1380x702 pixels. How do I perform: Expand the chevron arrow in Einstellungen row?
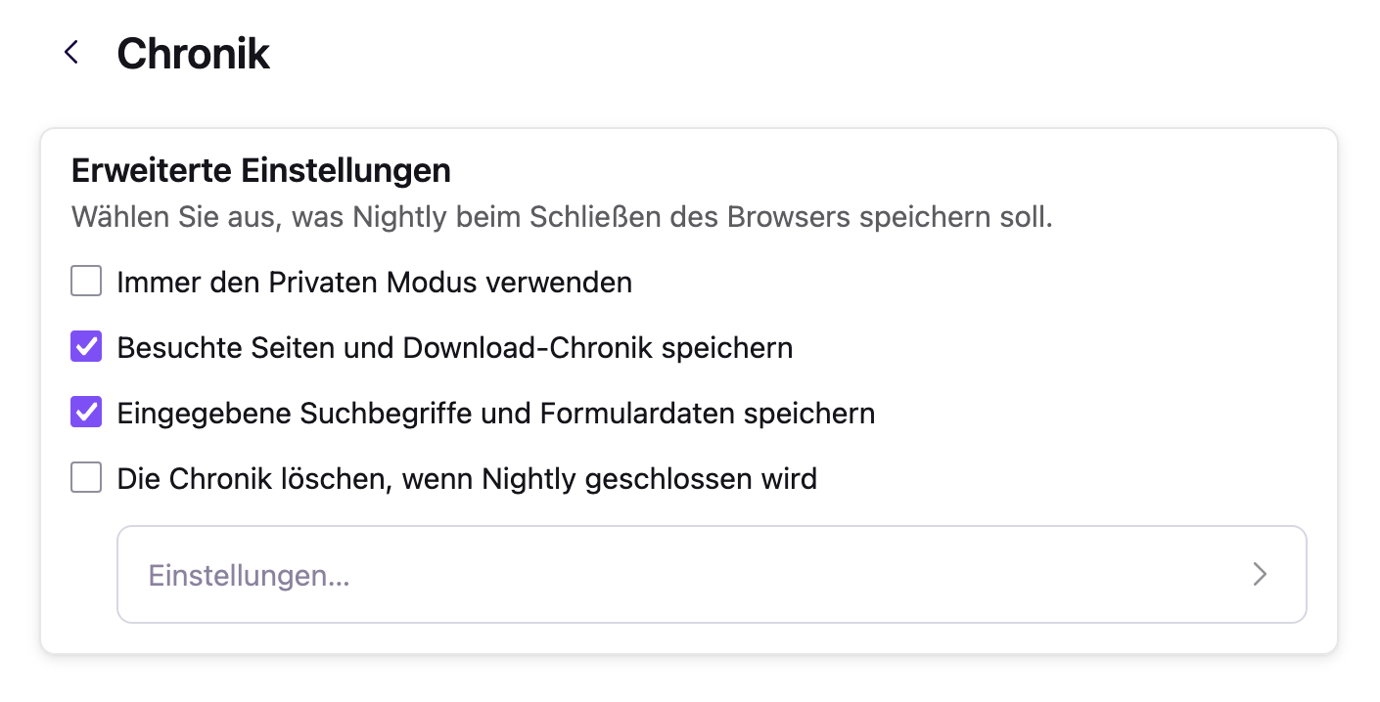[x=1260, y=575]
